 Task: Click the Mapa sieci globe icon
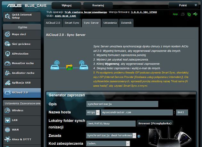[x=7, y=34]
